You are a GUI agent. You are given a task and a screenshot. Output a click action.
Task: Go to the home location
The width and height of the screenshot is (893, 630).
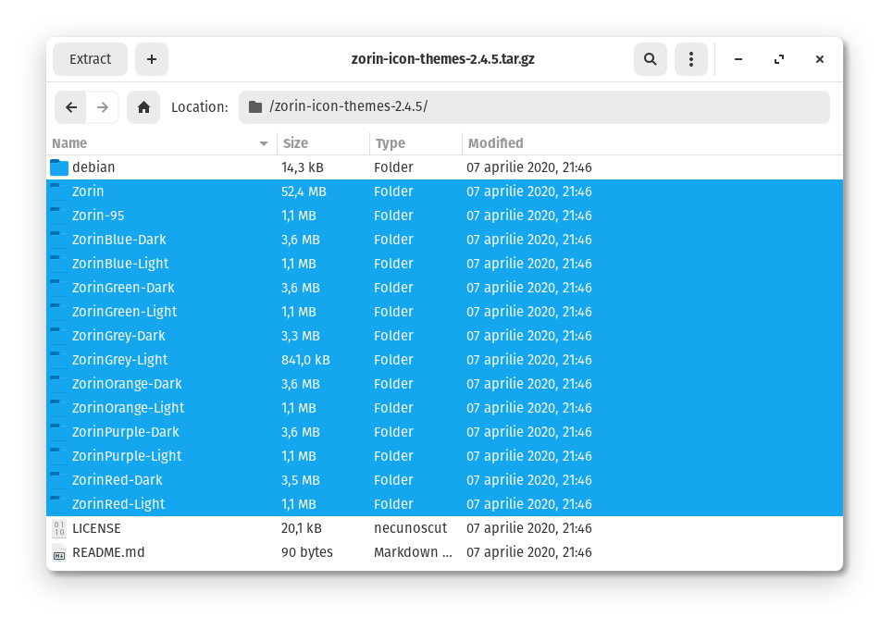point(143,107)
